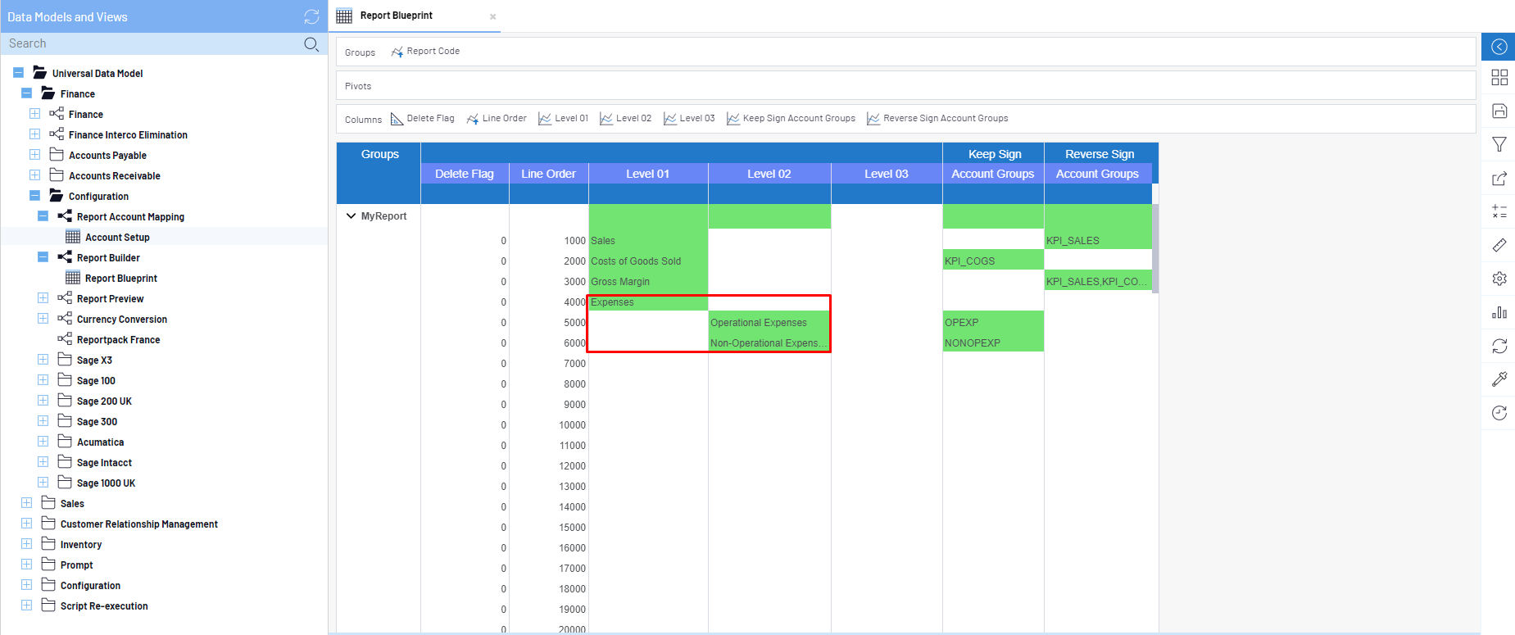1515x635 pixels.
Task: Click the scheduler clock icon
Action: [1499, 413]
